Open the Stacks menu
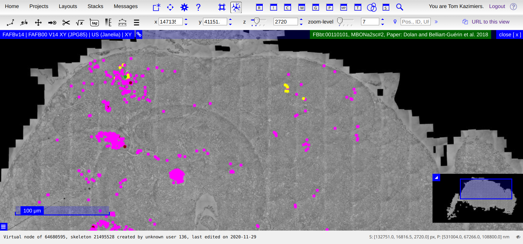 95,6
